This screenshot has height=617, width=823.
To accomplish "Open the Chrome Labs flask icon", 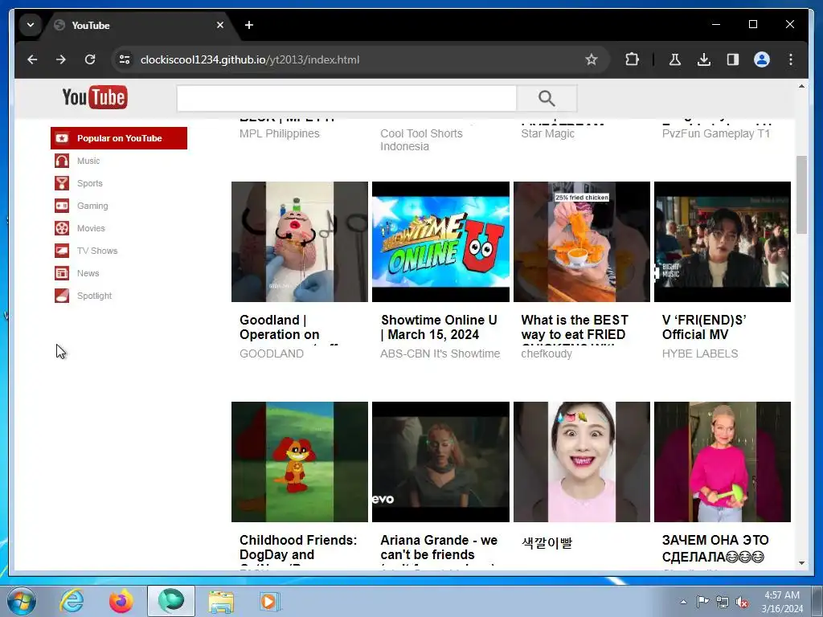I will pyautogui.click(x=675, y=59).
